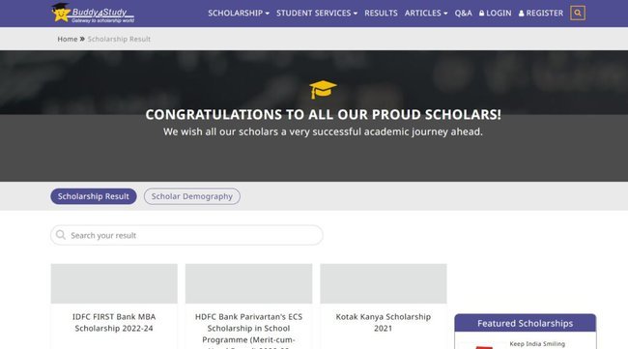Image resolution: width=628 pixels, height=349 pixels.
Task: Expand the STUDENT SERVICES dropdown menu
Action: point(316,13)
